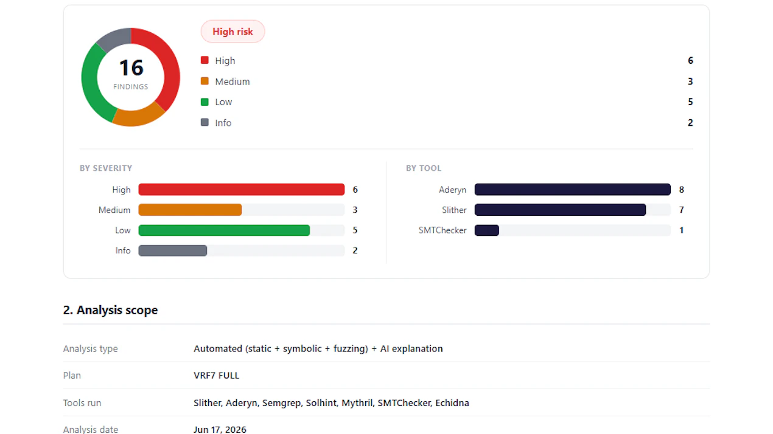Click the Slither, Aderyn, Semgrep tools list

click(331, 403)
